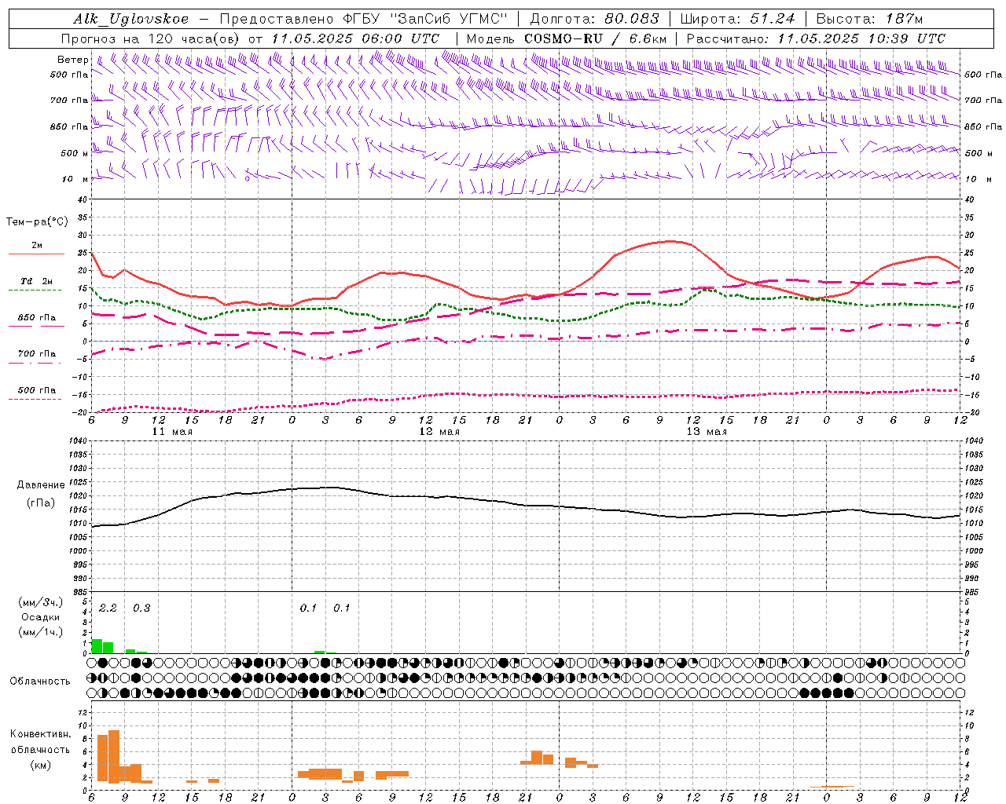Click the Конвективн. convective label
Image resolution: width=1006 pixels, height=804 pixels.
40,734
